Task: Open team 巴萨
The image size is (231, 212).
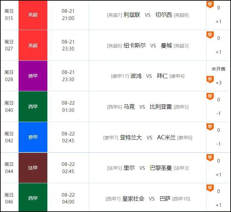Action: (165, 199)
